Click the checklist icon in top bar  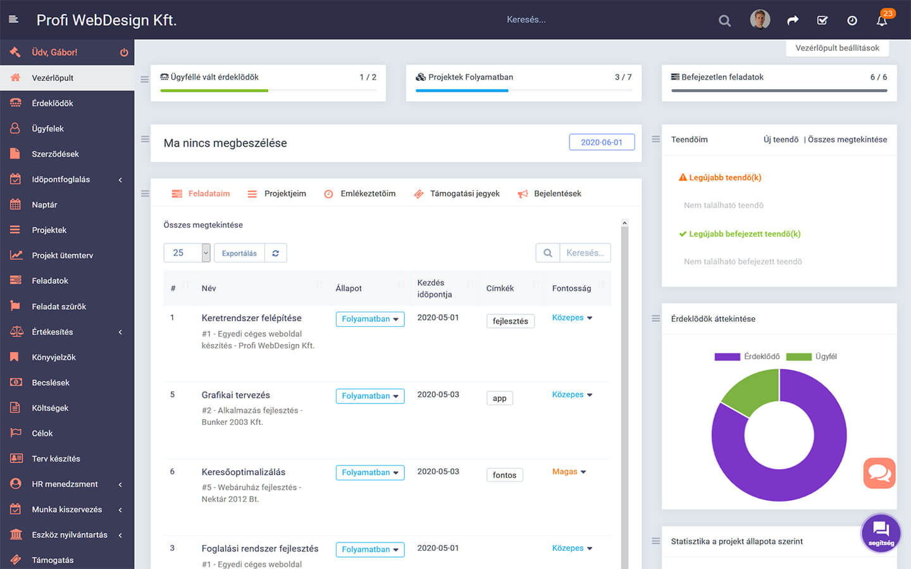(x=822, y=21)
